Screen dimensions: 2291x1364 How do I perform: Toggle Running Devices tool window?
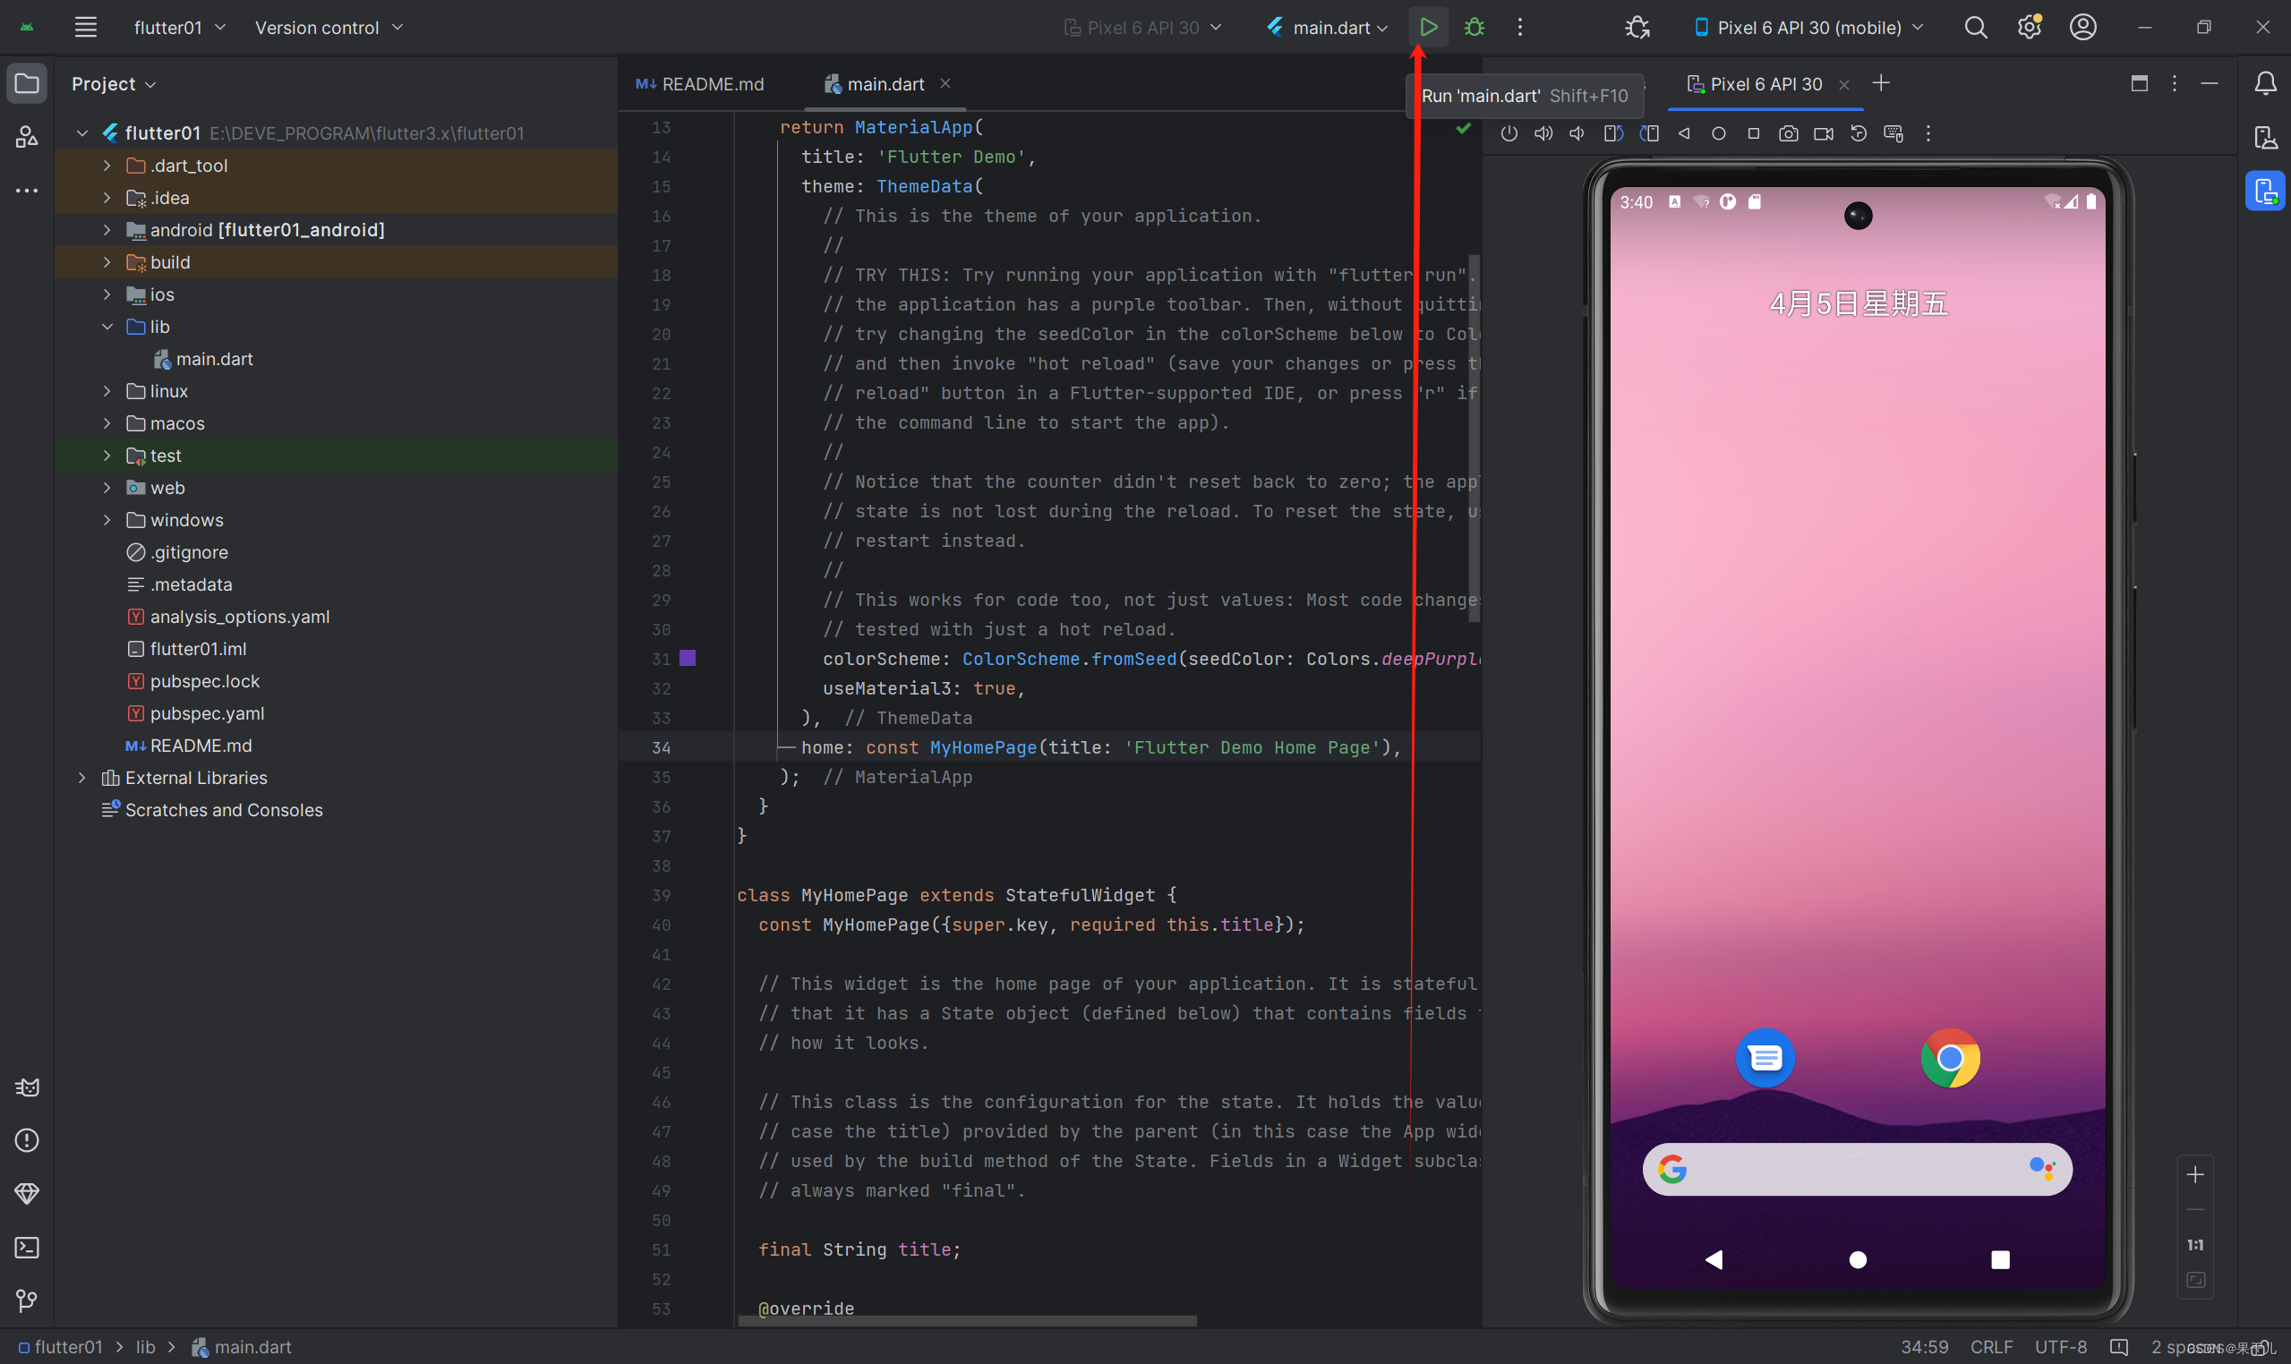(2264, 192)
